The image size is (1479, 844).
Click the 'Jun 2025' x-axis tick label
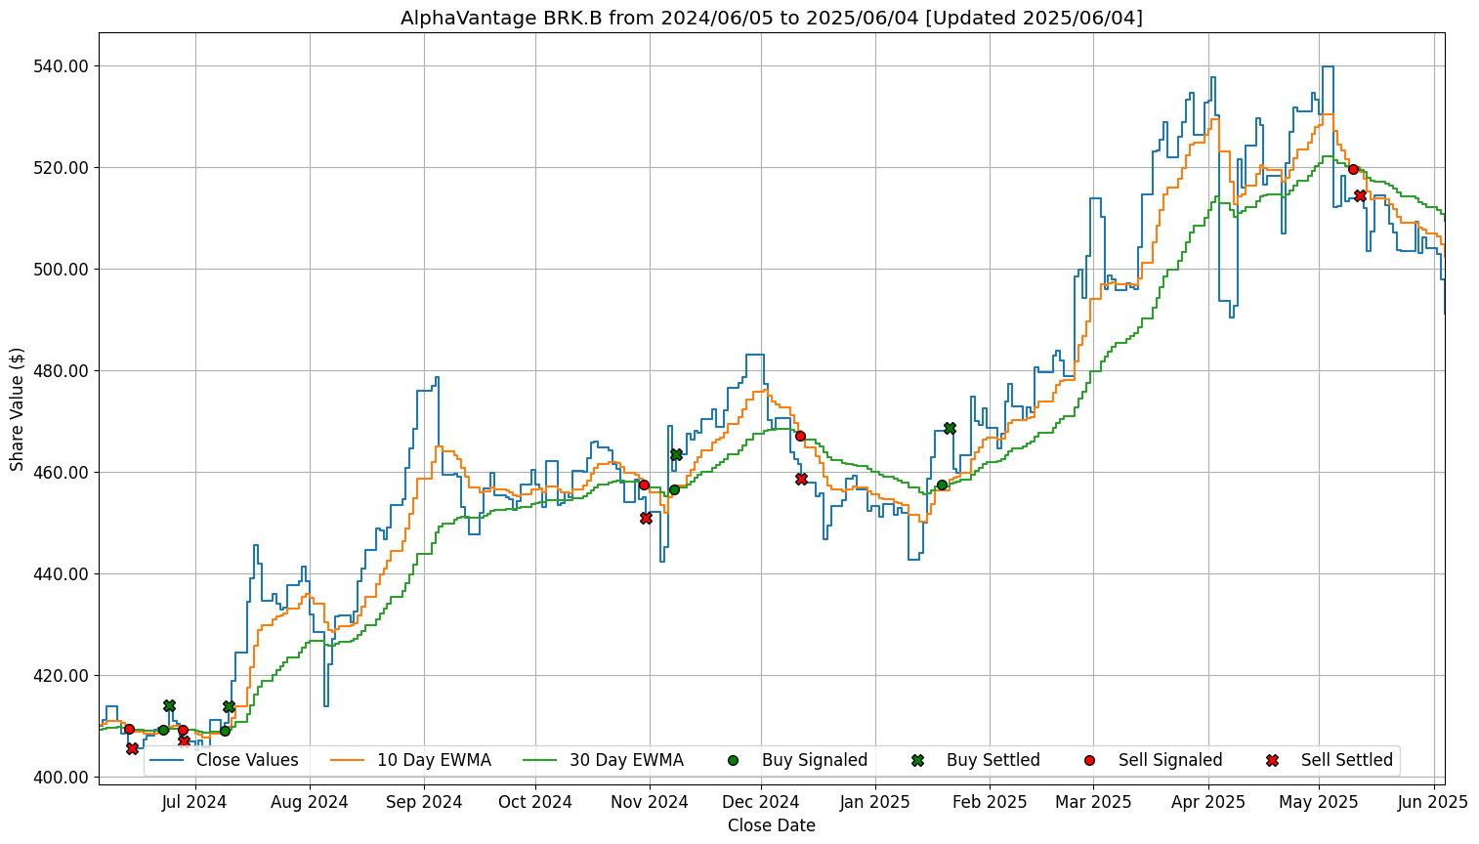pos(1433,802)
